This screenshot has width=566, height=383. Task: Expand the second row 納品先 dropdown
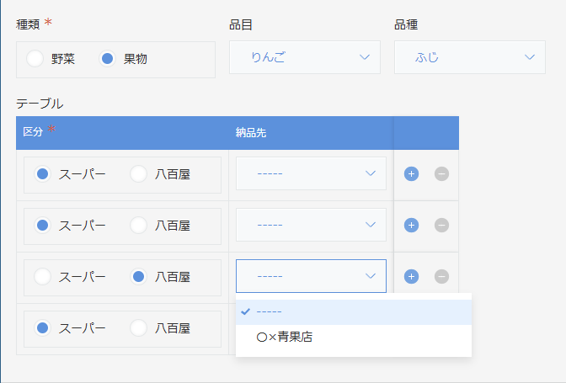pyautogui.click(x=311, y=225)
